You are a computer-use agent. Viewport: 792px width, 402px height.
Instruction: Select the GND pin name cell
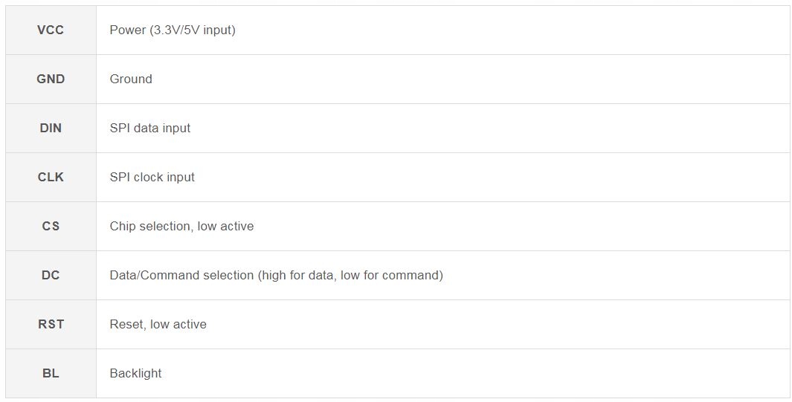tap(51, 80)
